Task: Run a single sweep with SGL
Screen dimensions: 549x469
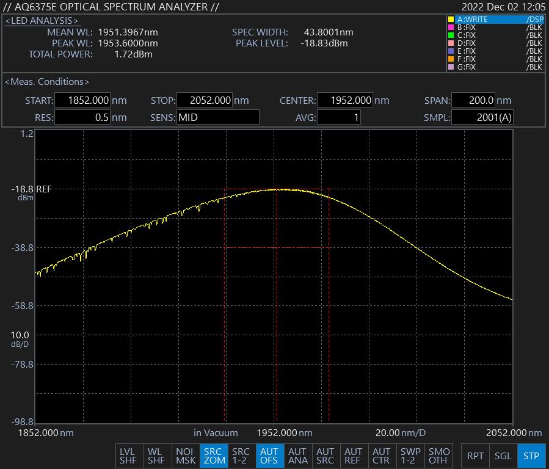Action: (503, 456)
